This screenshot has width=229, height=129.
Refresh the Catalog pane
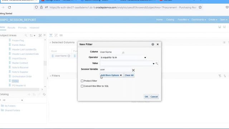coord(44,95)
